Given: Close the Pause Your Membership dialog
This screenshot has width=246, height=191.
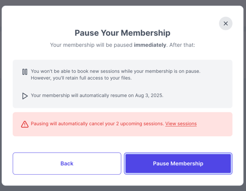Looking at the screenshot, I should tap(225, 24).
